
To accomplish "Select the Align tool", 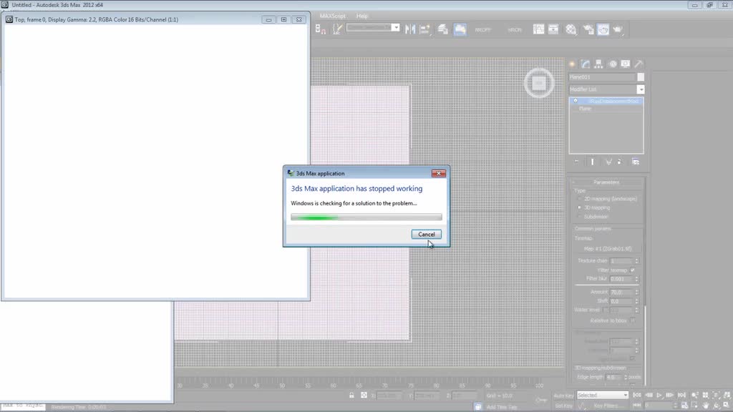I will click(x=425, y=29).
